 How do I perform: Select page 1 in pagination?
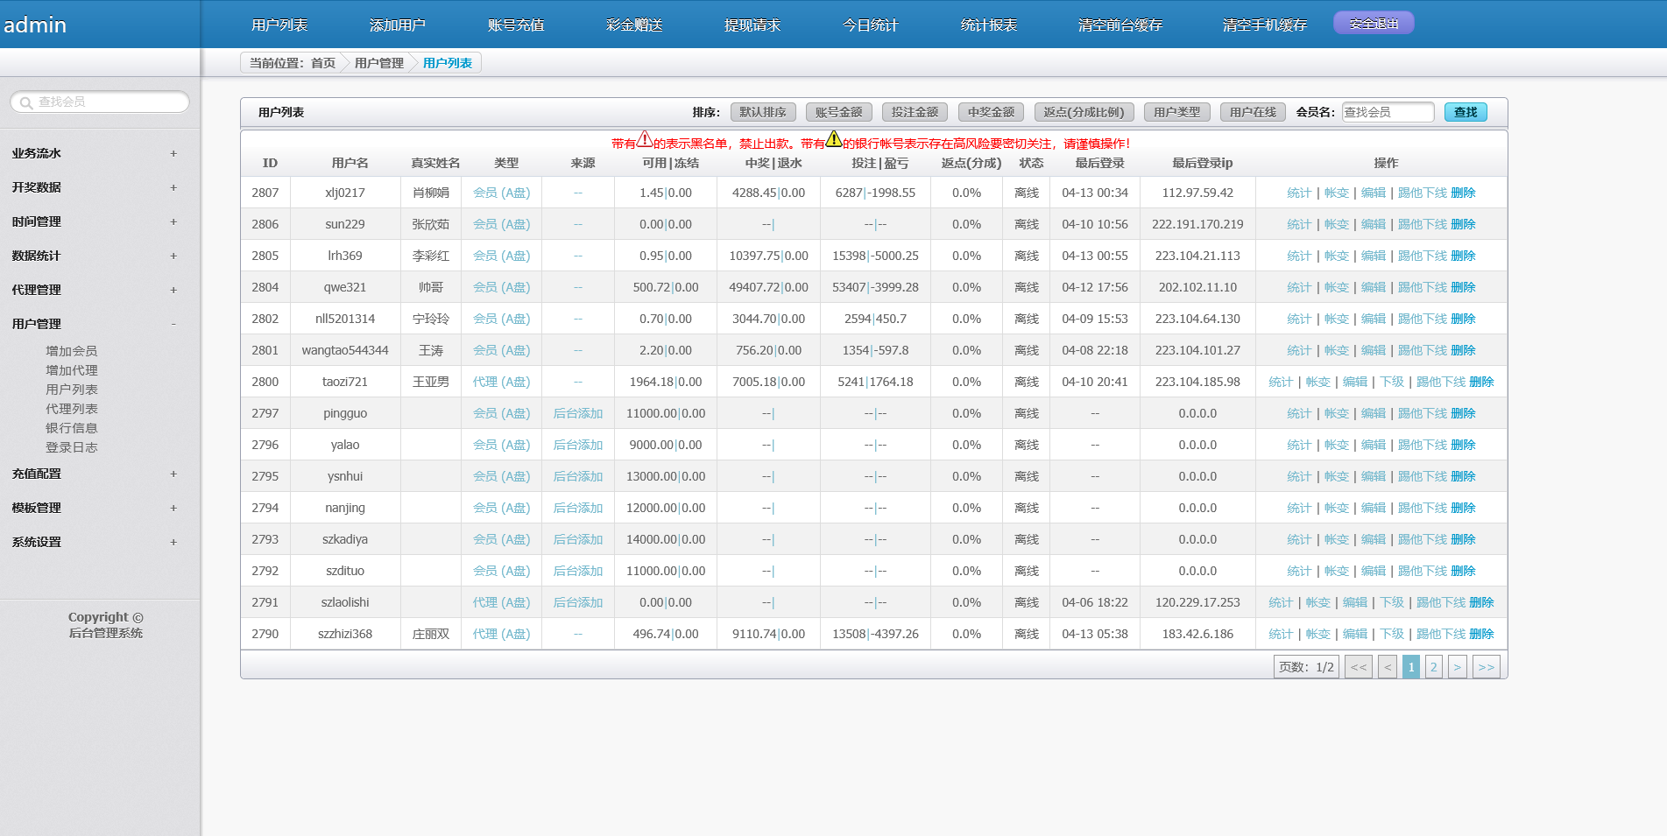[1411, 667]
